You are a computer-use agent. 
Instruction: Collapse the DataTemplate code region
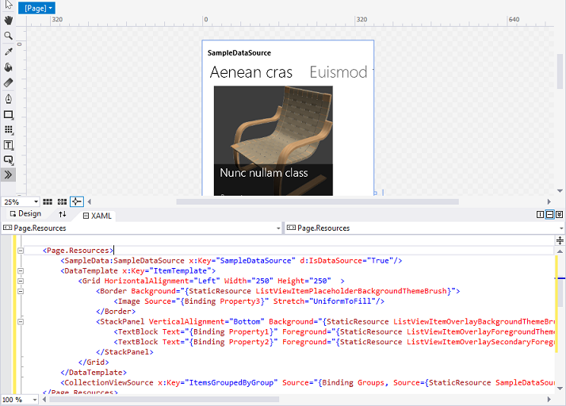coord(21,271)
